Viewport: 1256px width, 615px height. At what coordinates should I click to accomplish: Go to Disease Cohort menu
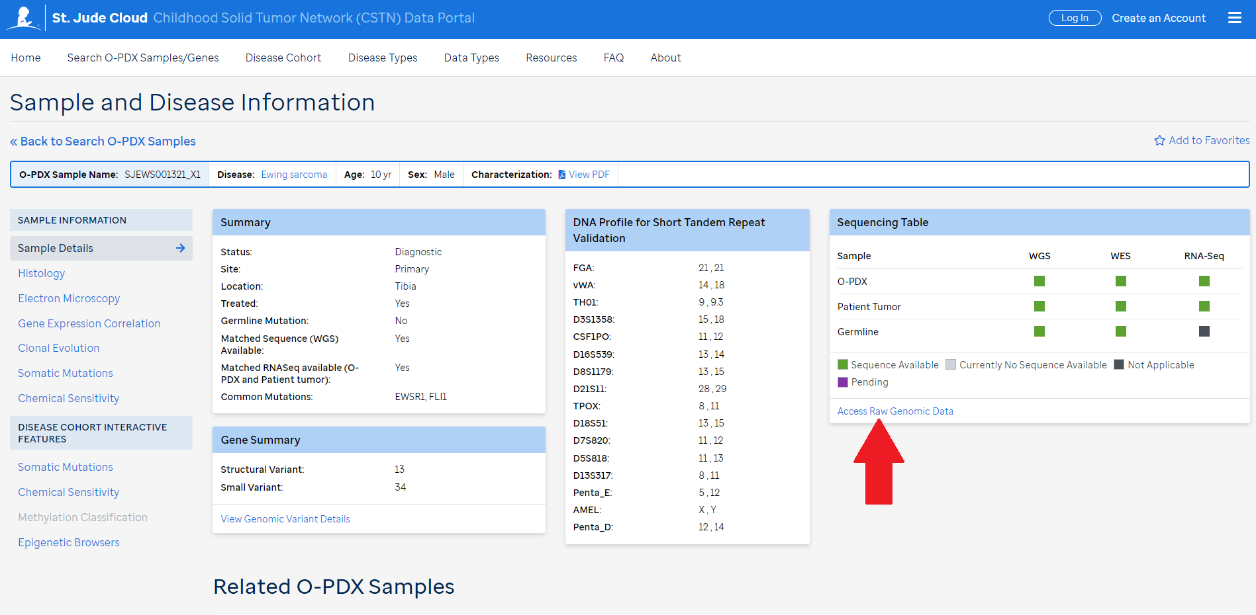tap(283, 58)
